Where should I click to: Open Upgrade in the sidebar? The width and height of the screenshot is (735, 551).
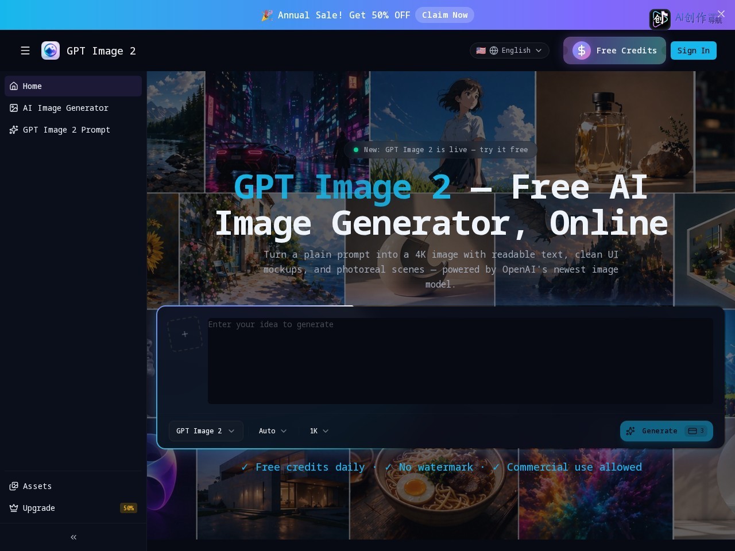point(73,508)
